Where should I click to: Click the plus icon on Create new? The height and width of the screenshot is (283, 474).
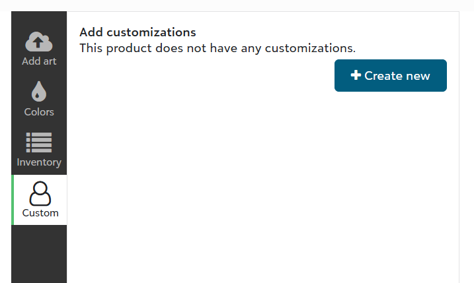pyautogui.click(x=356, y=76)
